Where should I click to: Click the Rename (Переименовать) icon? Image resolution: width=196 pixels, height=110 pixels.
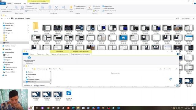click(63, 7)
